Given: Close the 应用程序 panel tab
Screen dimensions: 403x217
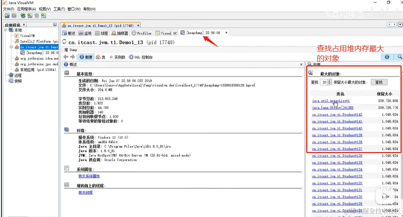Looking at the screenshot, I should (x=24, y=25).
